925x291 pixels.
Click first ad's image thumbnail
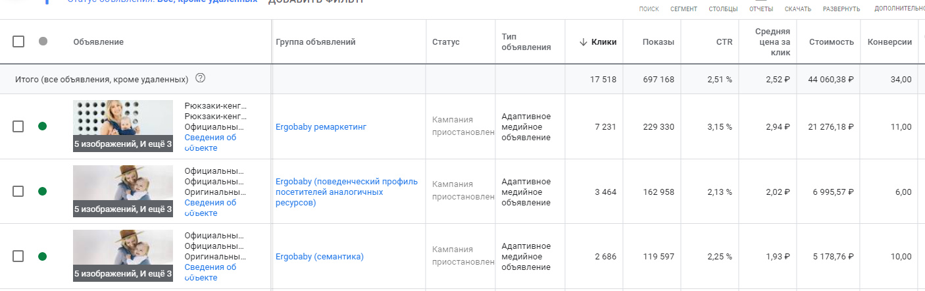pos(123,126)
